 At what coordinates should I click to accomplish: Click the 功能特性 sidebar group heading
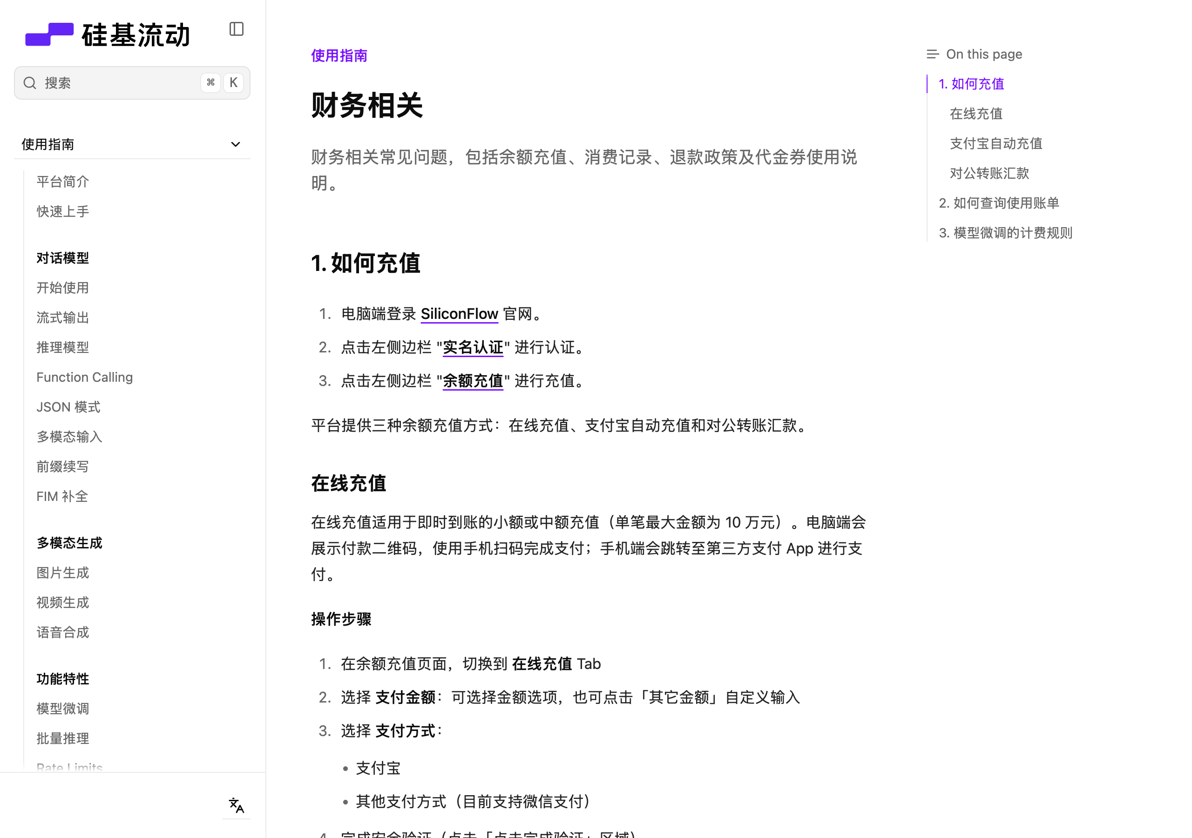pos(63,679)
